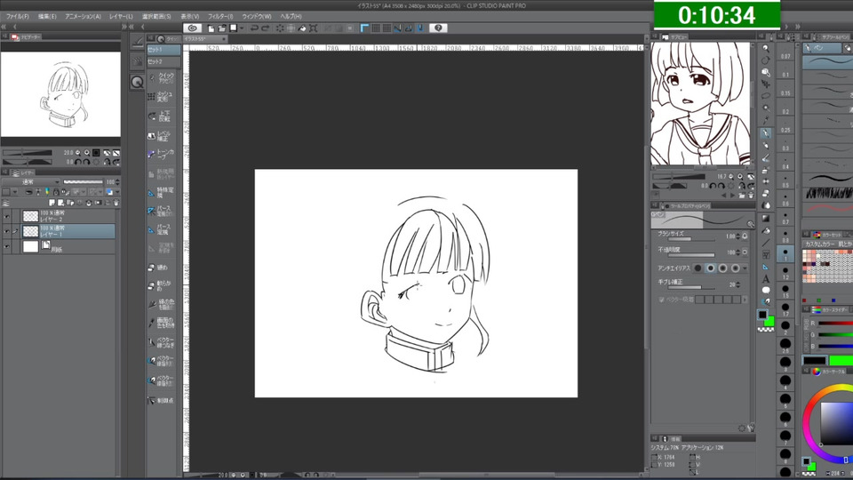Select the medium anti-aliasing option

[x=723, y=268]
